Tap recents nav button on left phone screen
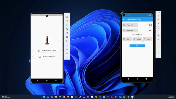Screen dimensions: 176x99 point(56,80)
